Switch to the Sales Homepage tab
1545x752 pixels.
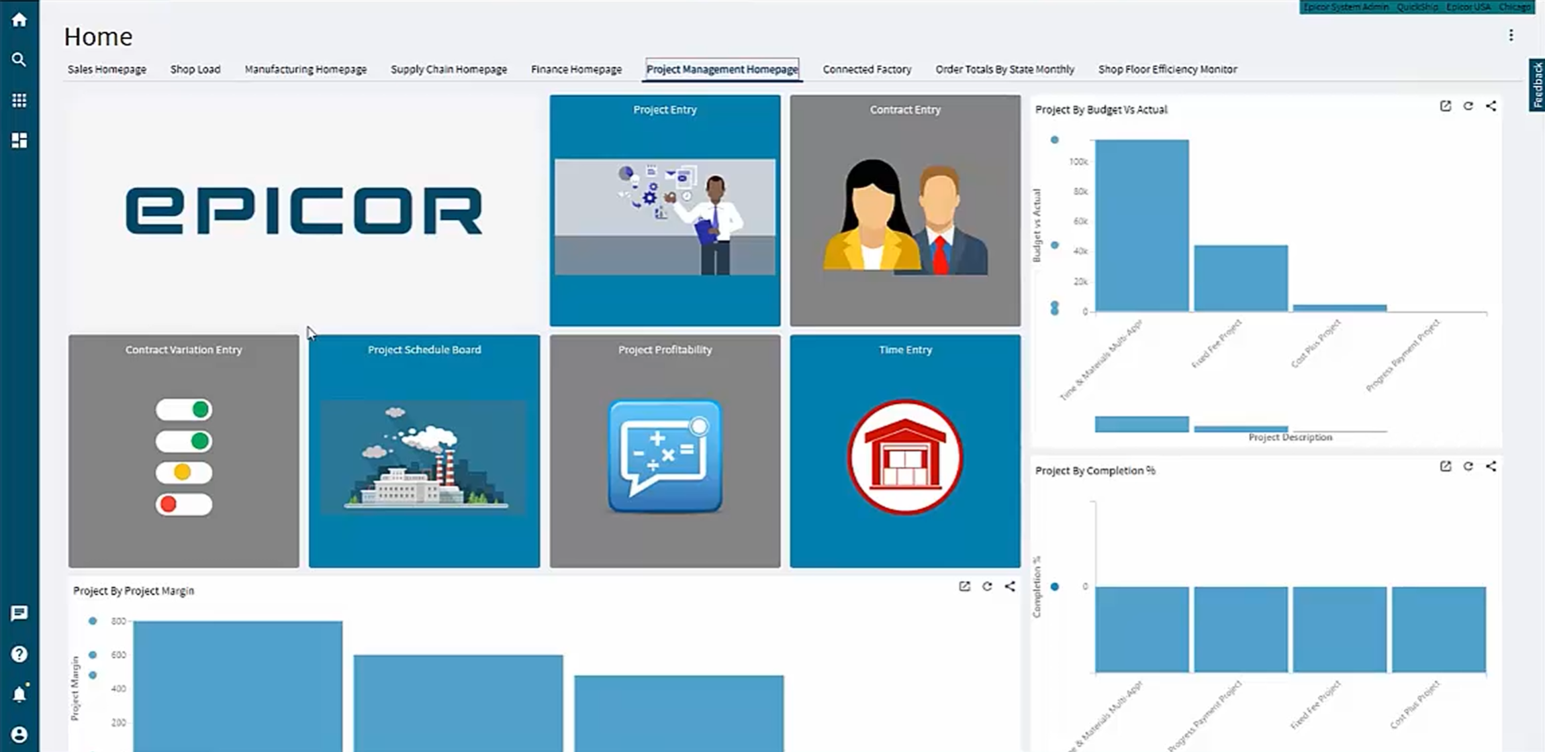107,69
